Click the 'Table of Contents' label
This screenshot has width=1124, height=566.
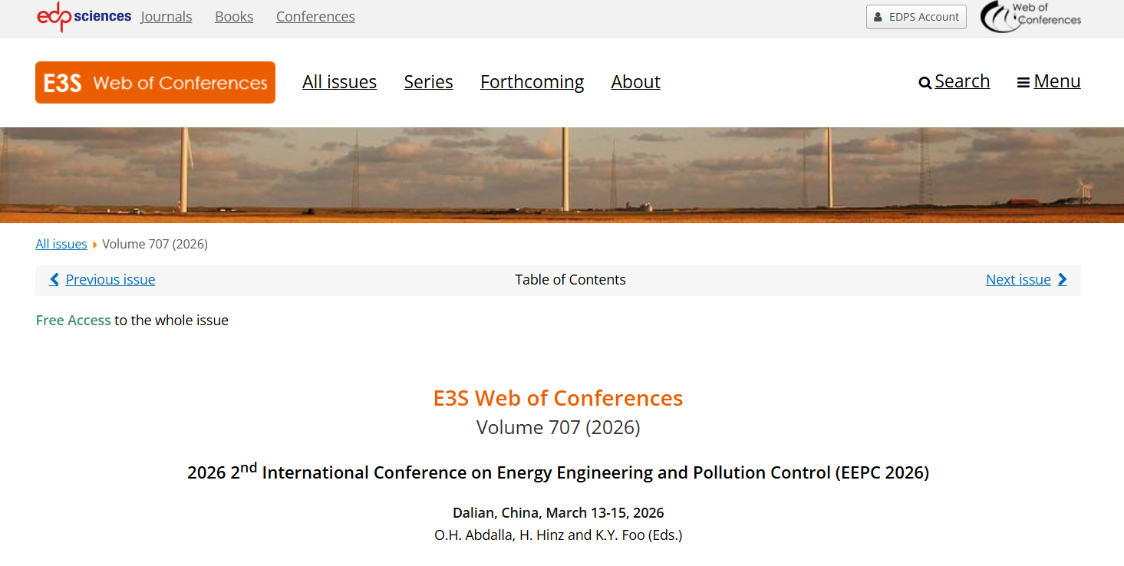570,279
